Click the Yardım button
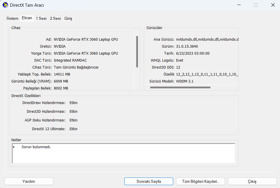This screenshot has width=280, height=188. tap(29, 181)
